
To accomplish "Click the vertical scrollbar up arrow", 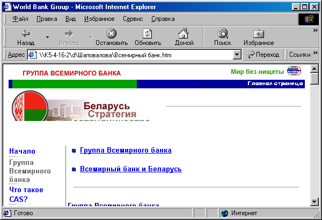I will tap(314, 69).
